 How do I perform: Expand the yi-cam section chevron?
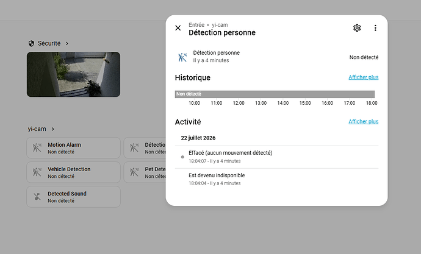coord(52,129)
